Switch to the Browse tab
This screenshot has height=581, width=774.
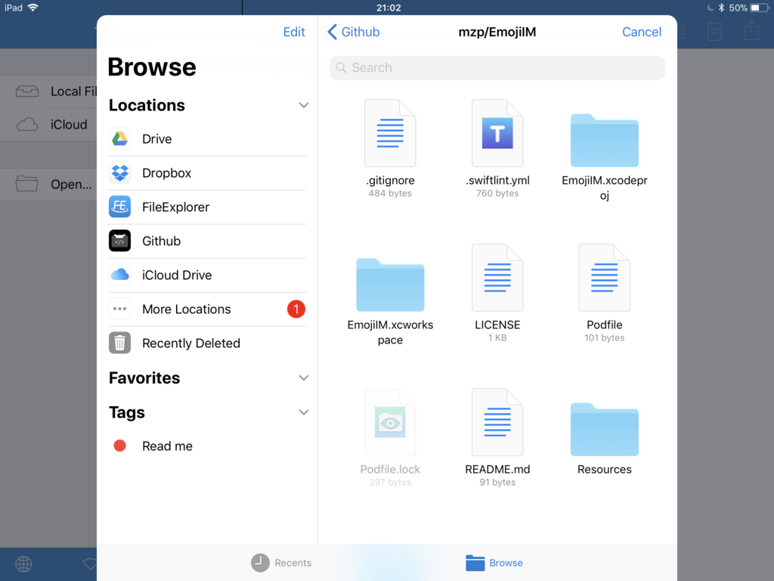click(x=494, y=563)
